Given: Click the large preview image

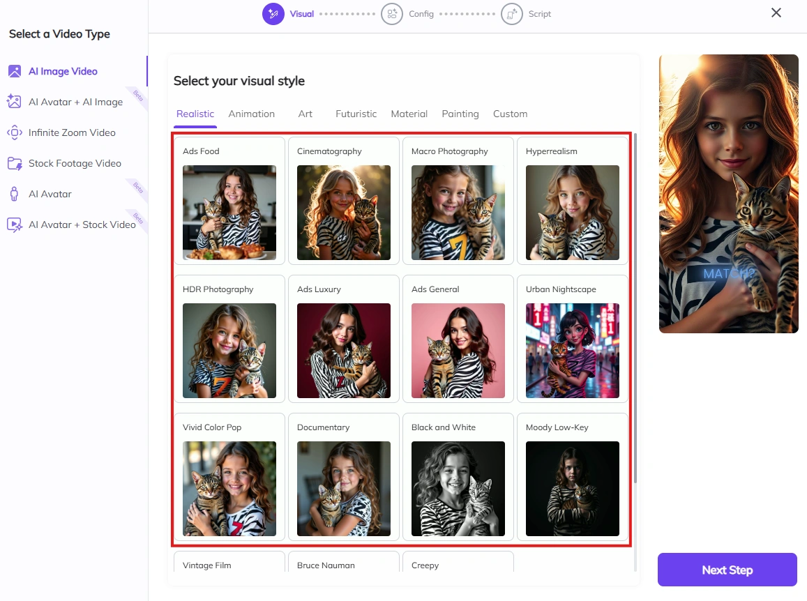Looking at the screenshot, I should (728, 193).
